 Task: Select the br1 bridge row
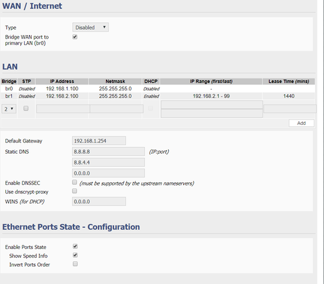pyautogui.click(x=158, y=96)
